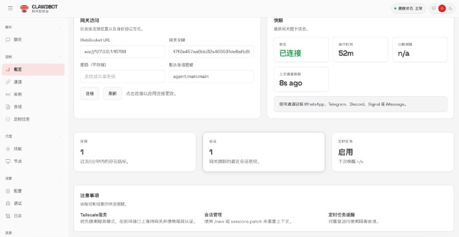
Task: Focus the 默认会话密钥 session key field
Action: tap(211, 76)
